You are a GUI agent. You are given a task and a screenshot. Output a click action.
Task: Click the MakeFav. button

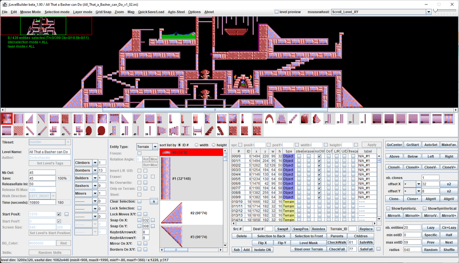tap(449, 145)
